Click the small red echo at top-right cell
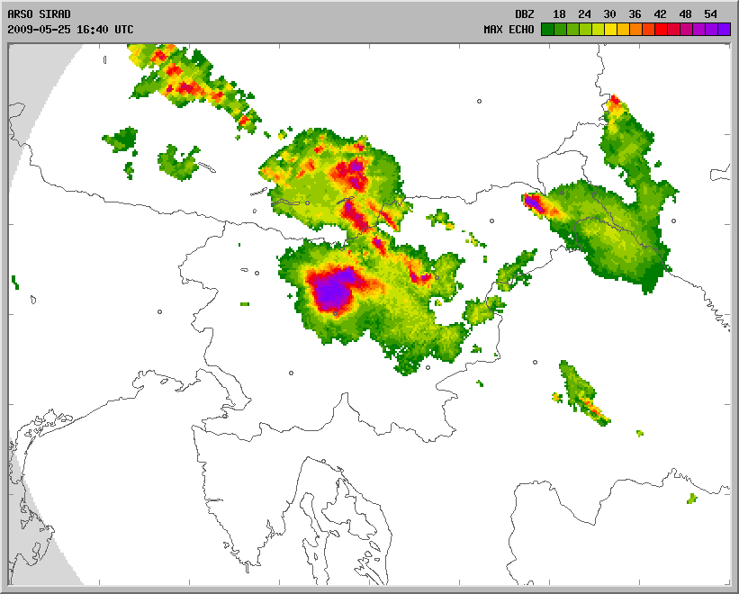This screenshot has height=594, width=739. click(615, 101)
